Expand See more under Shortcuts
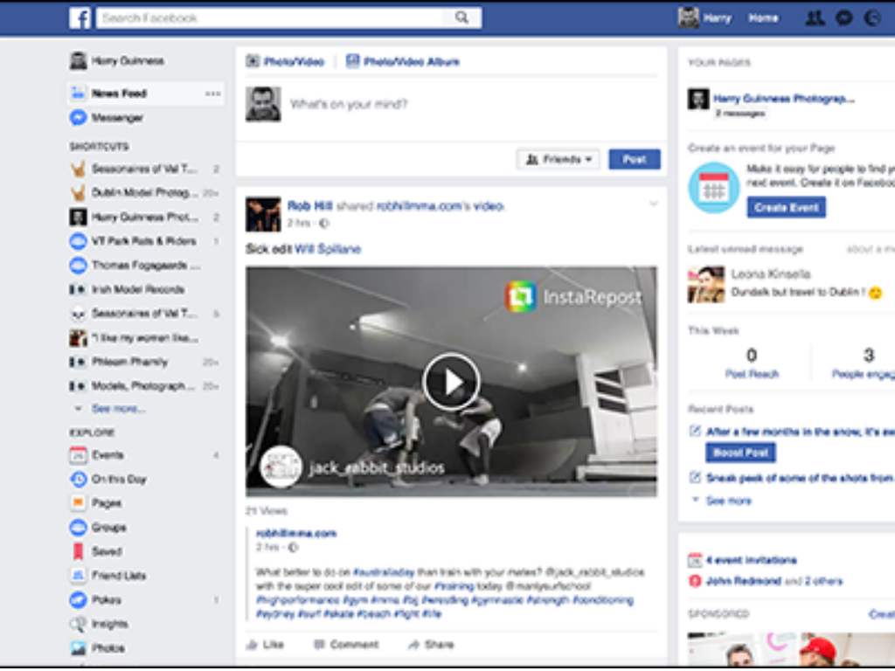895x671 pixels. (118, 409)
